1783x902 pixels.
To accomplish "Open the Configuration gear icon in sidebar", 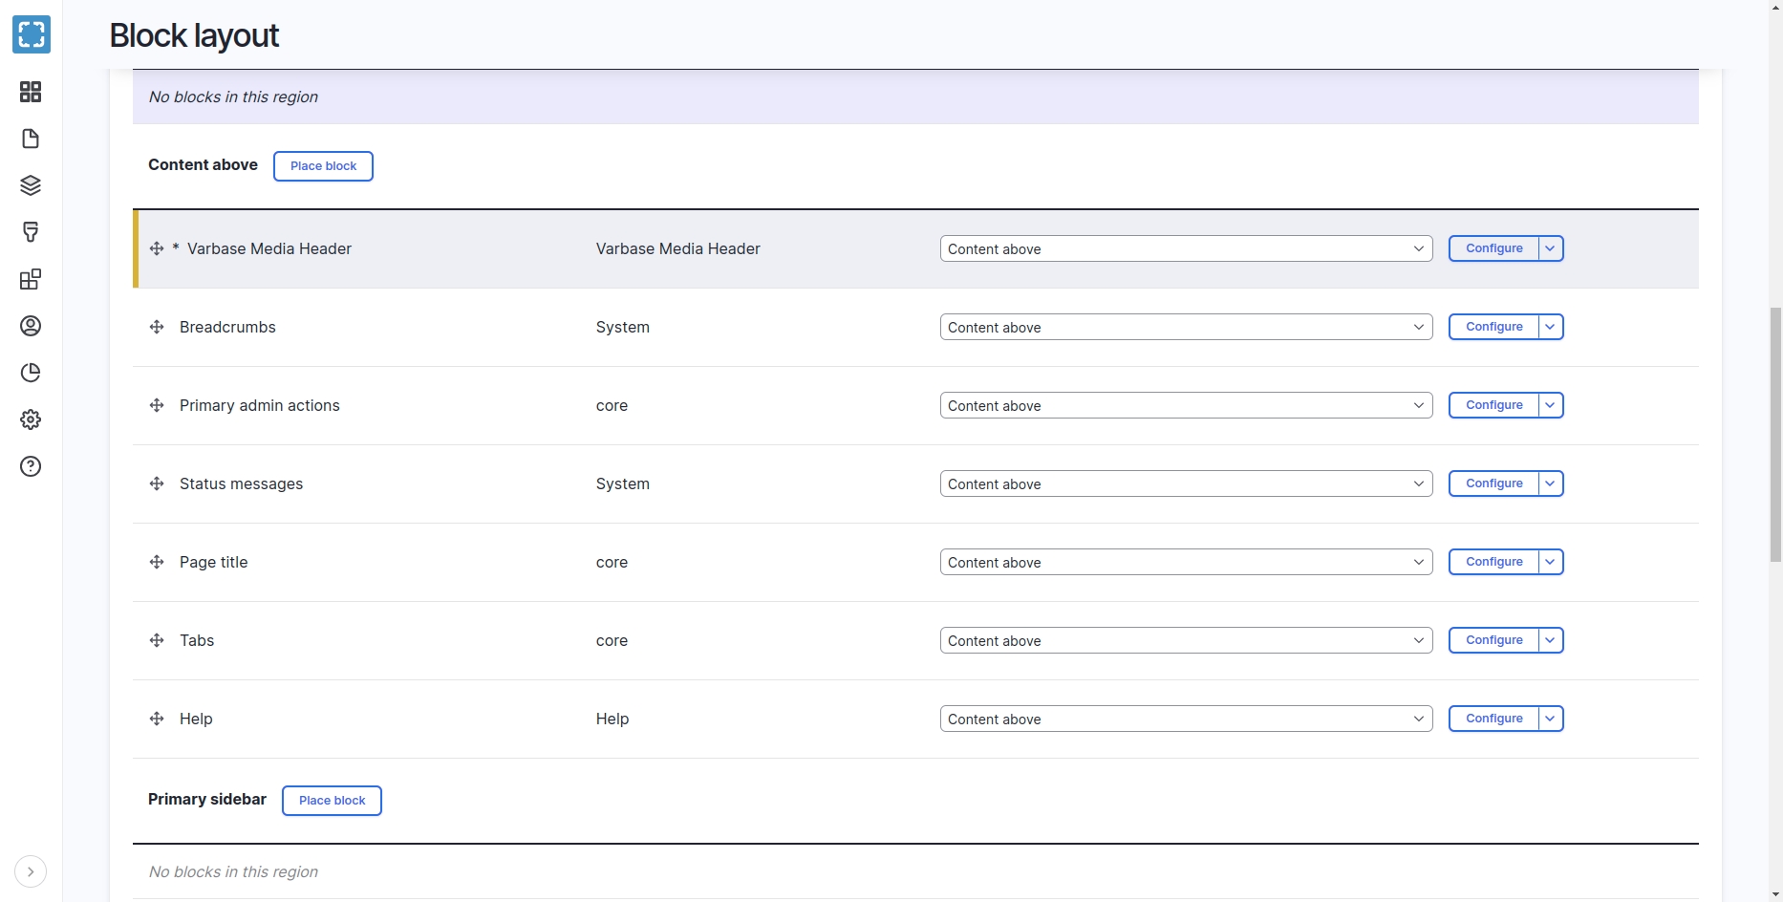I will [31, 419].
